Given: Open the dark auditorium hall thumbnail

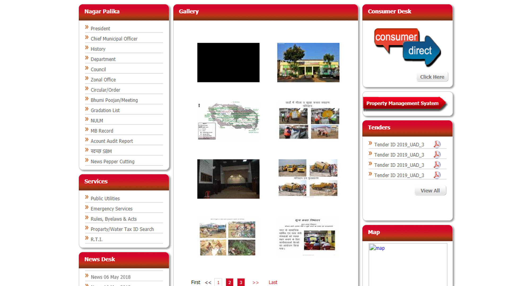Looking at the screenshot, I should [228, 179].
